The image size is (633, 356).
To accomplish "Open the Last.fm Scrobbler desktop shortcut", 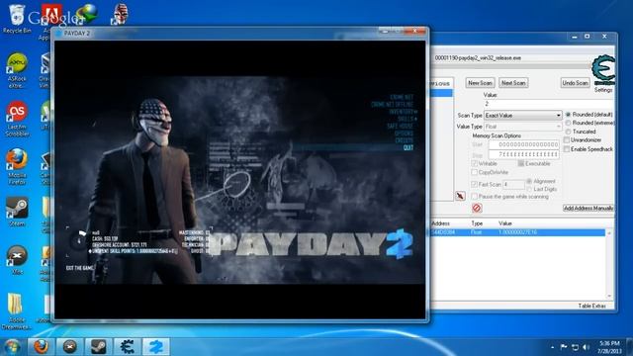I will tap(17, 119).
